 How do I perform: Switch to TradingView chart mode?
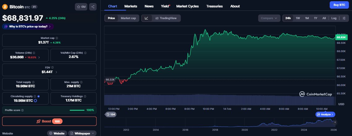[x=166, y=18]
